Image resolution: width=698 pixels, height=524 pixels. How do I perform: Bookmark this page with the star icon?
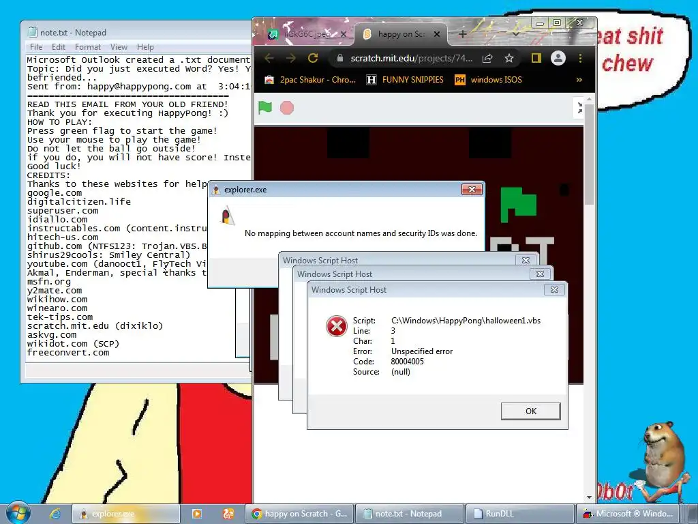click(x=509, y=58)
